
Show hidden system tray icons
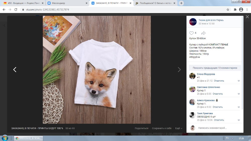point(233,138)
